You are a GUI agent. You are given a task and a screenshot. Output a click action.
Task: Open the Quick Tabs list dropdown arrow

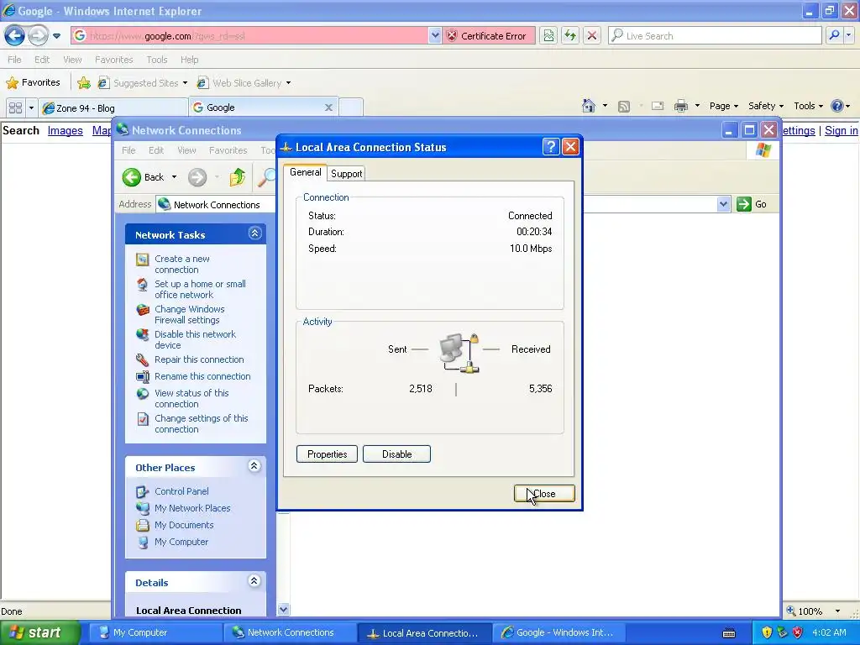(x=31, y=107)
